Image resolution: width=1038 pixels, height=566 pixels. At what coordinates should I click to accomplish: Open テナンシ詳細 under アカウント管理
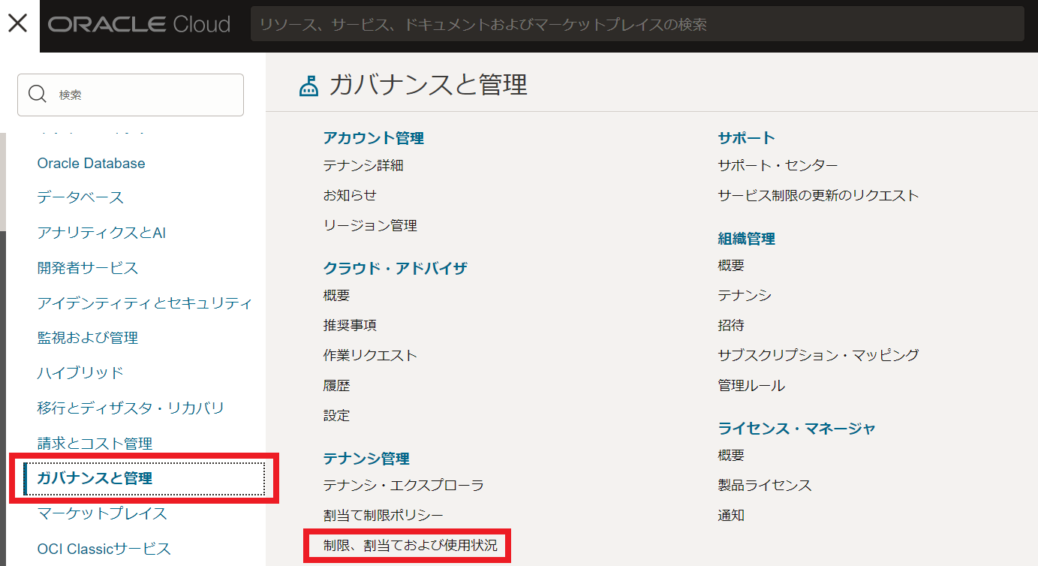click(363, 165)
